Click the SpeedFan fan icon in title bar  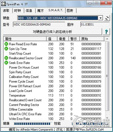pyautogui.click(x=4, y=4)
